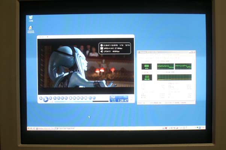Viewport: 226px width, 150px height.
Task: Click the 1:28:47 elapsed time display
Action: (x=123, y=100)
